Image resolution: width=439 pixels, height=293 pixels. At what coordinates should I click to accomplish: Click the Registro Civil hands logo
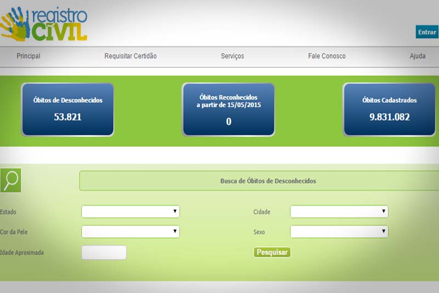[44, 23]
